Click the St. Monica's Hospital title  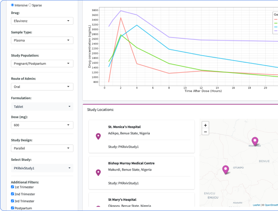pyautogui.click(x=124, y=127)
